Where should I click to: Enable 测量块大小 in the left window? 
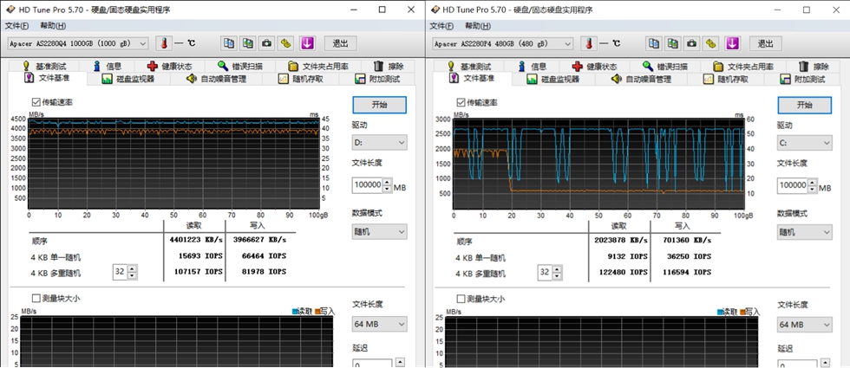(36, 298)
